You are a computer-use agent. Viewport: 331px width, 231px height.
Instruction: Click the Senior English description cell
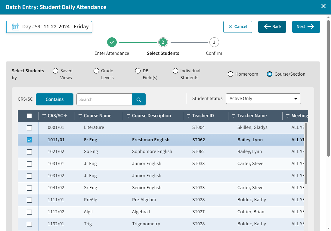click(147, 188)
